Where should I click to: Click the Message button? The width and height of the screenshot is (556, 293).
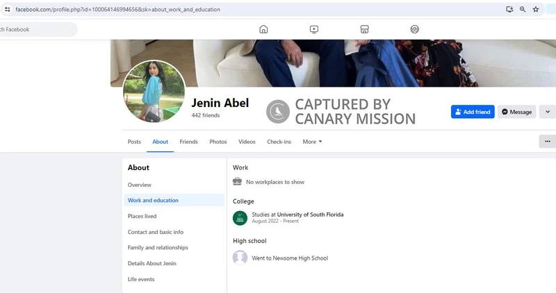coord(516,112)
